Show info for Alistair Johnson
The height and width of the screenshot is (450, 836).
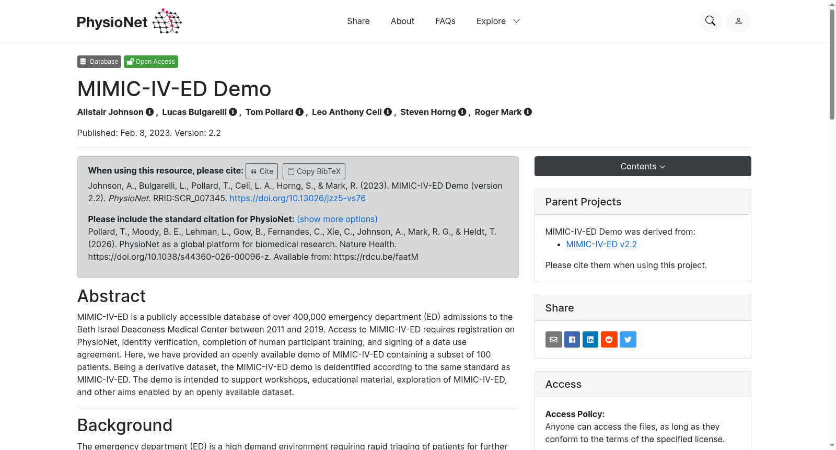pyautogui.click(x=149, y=112)
